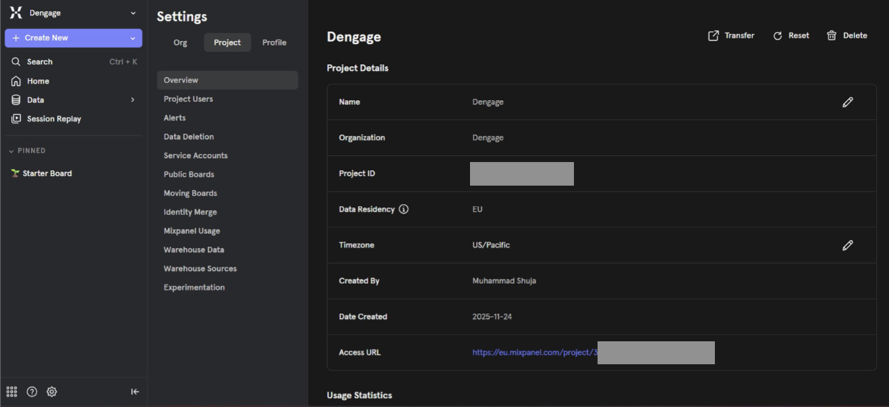Open Project Users settings
This screenshot has height=407, width=889.
click(x=188, y=99)
